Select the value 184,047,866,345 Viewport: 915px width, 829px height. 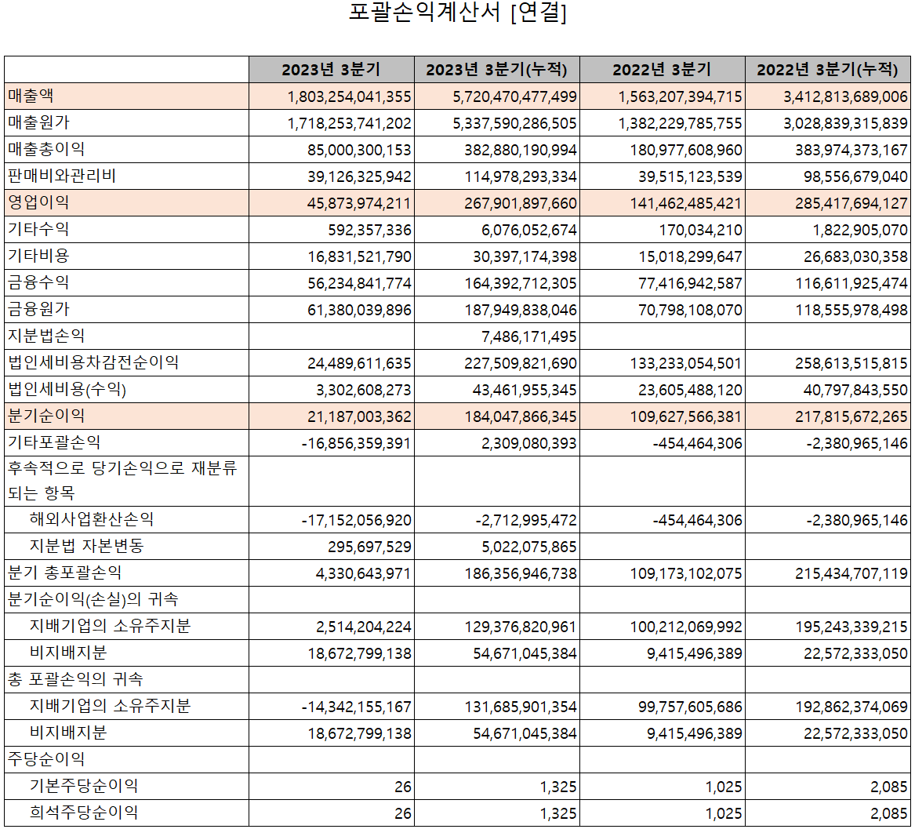[x=521, y=416]
